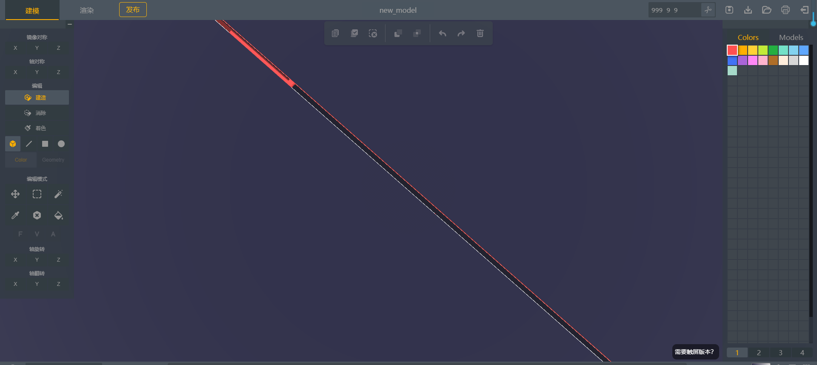
Task: Switch to the 渲染 tab
Action: (x=87, y=10)
